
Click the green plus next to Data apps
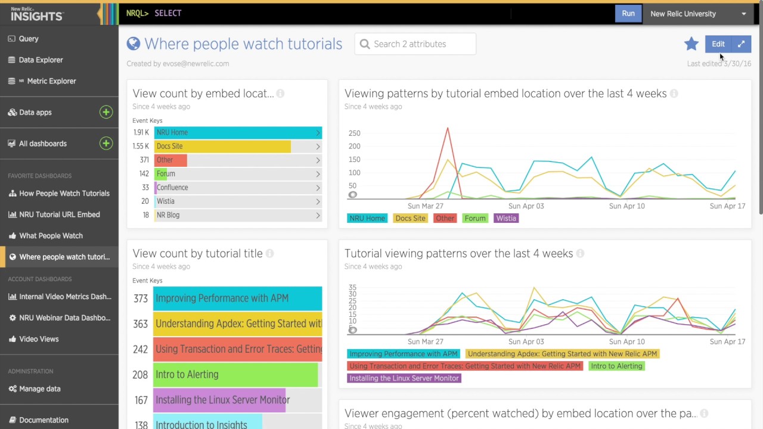click(x=106, y=112)
